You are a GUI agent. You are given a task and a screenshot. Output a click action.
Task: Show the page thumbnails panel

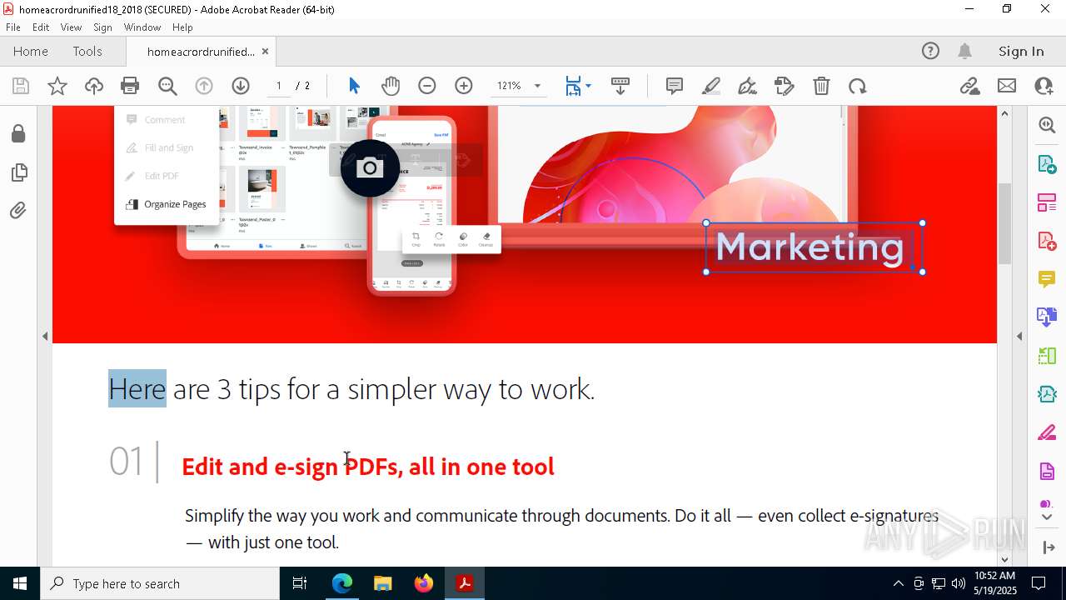17,172
